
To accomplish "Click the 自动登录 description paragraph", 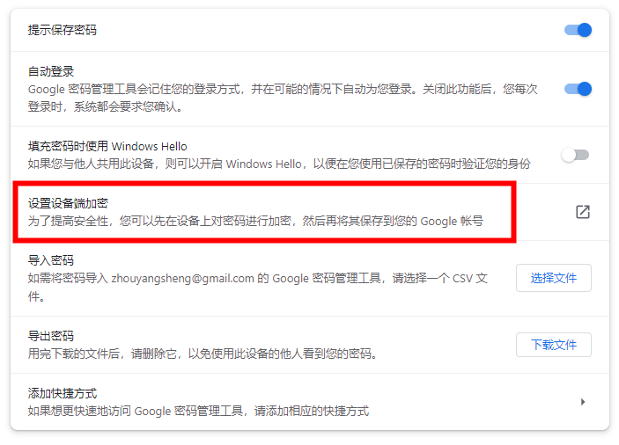I will tap(283, 98).
